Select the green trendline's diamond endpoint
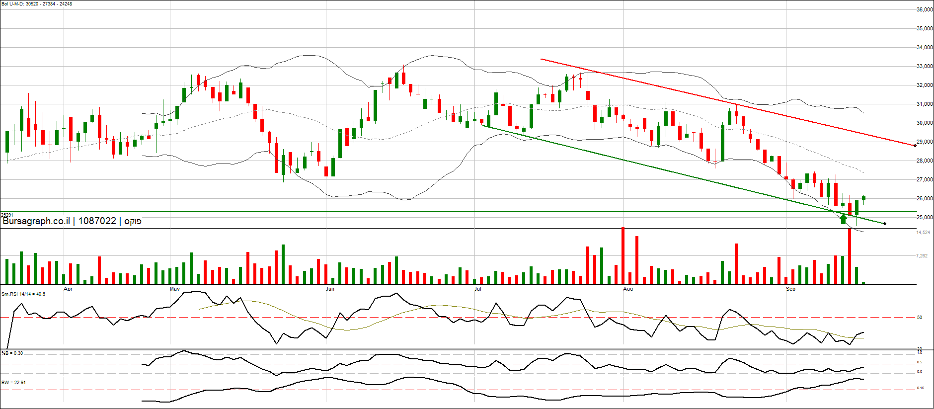 tap(885, 224)
